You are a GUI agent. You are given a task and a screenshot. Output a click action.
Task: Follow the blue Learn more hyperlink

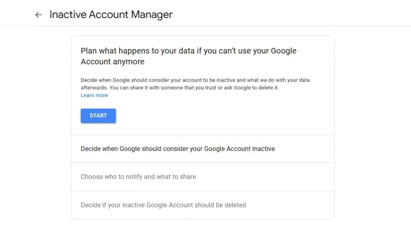click(94, 95)
